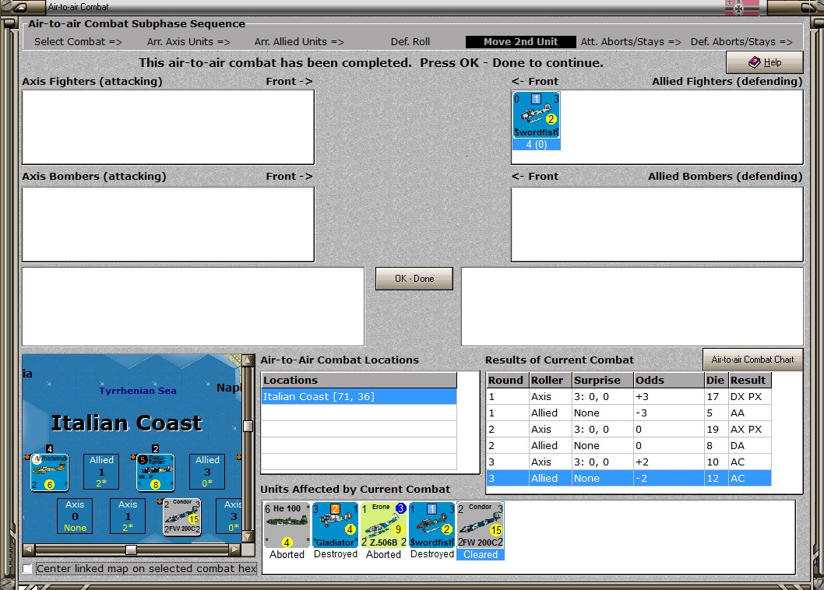Screen dimensions: 824x590
Task: Select round 3 Axis row with die 10
Action: [x=629, y=462]
